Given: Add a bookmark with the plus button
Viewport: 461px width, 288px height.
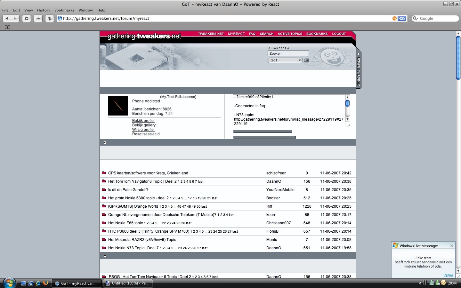Looking at the screenshot, I should pyautogui.click(x=38, y=18).
